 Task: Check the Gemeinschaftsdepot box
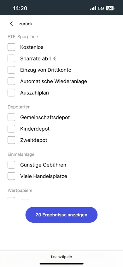point(11,117)
